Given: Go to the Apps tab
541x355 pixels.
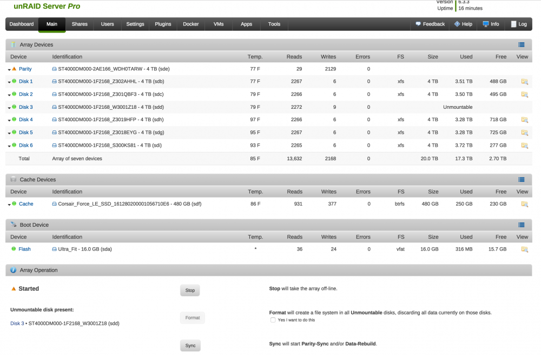Looking at the screenshot, I should click(246, 24).
